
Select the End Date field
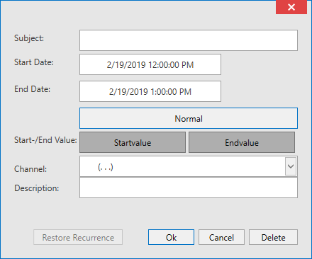(150, 91)
